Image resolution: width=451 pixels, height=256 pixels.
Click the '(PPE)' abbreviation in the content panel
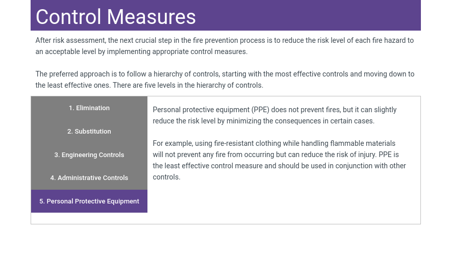260,110
